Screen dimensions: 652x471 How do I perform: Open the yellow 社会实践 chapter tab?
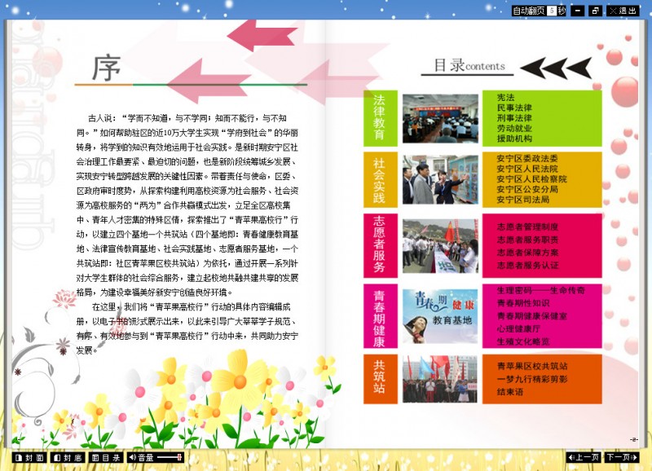pyautogui.click(x=380, y=178)
